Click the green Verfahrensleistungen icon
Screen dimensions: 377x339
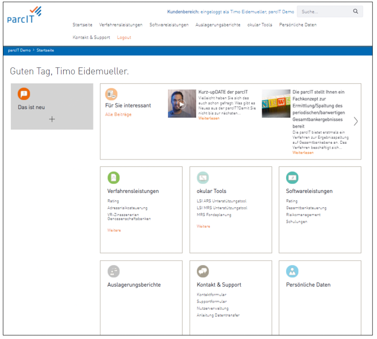click(x=113, y=177)
